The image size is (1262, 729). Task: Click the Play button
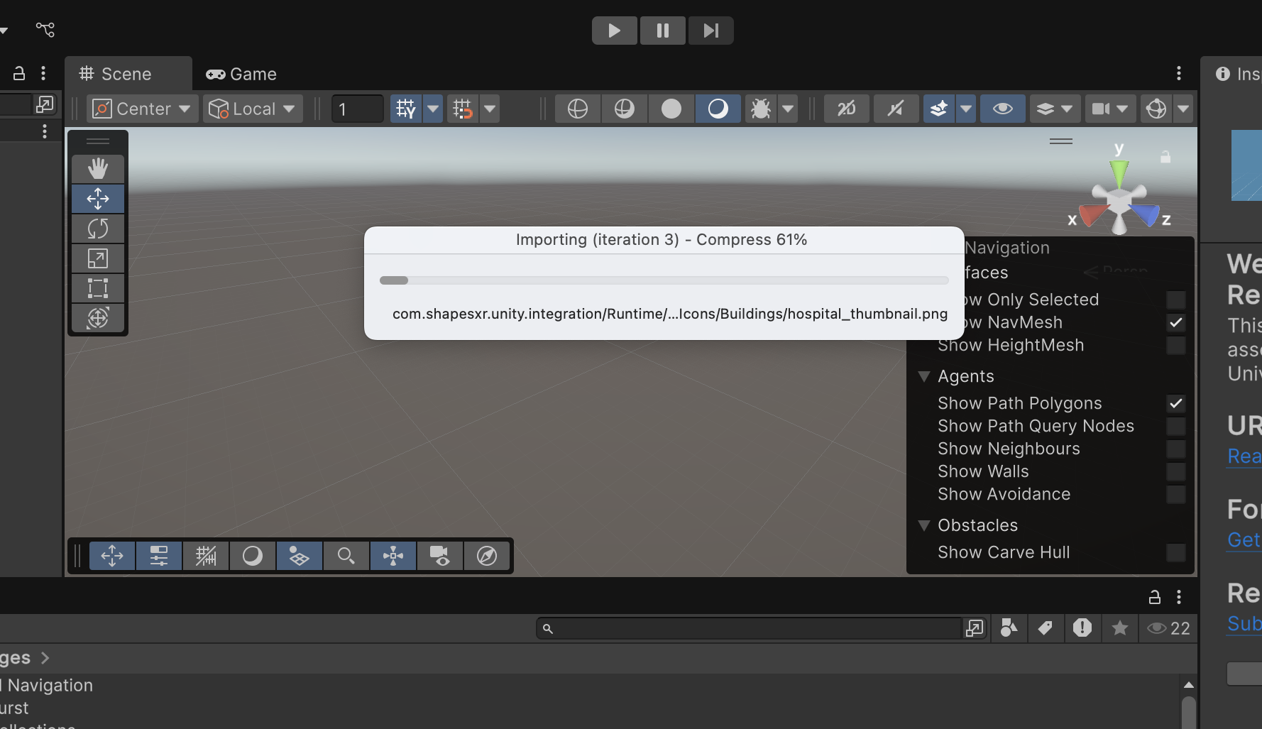(614, 31)
